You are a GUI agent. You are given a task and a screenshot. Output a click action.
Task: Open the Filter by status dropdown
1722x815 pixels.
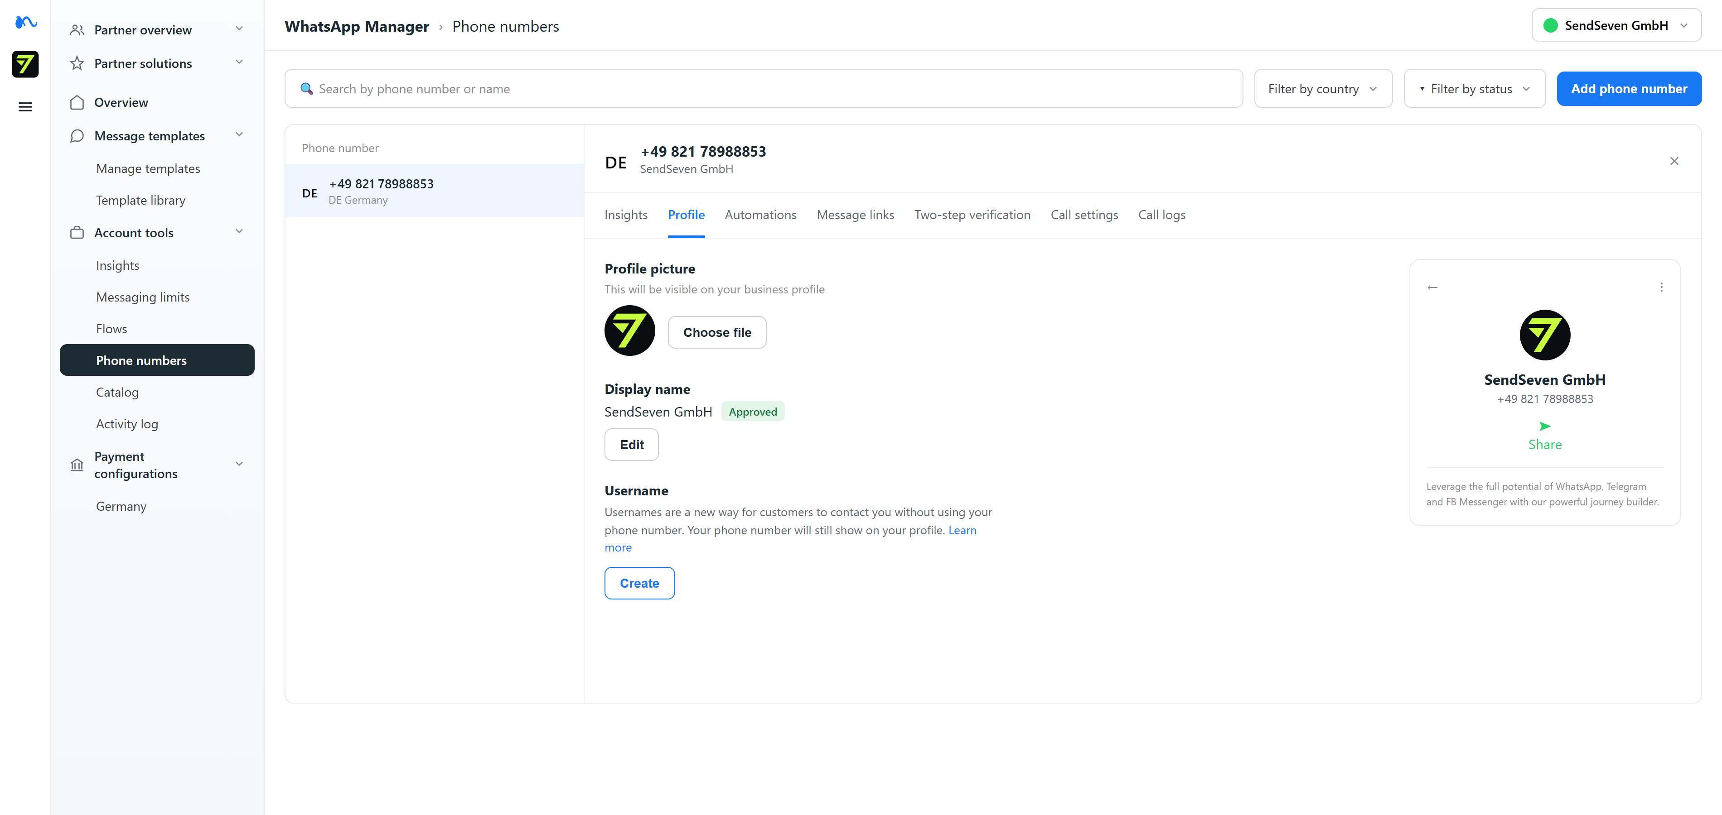coord(1474,88)
